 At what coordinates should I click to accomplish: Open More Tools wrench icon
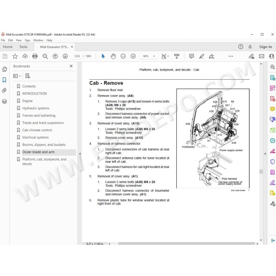click(x=272, y=204)
